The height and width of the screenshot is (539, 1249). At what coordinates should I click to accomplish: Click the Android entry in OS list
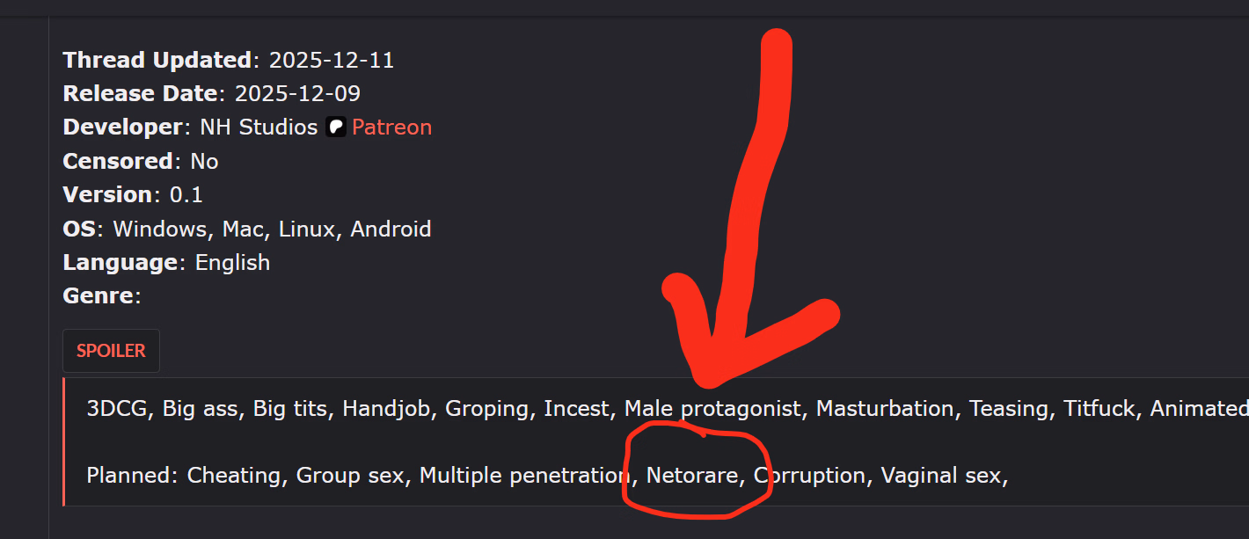[391, 229]
